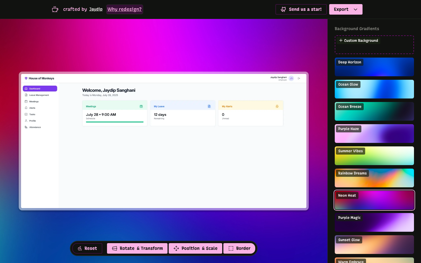Select the Neon Heat gradient
Screen dimensions: 421x263
click(374, 200)
